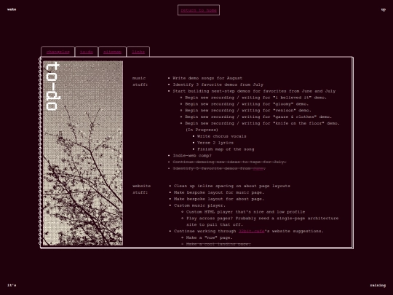Open the changelog tab

pos(58,52)
